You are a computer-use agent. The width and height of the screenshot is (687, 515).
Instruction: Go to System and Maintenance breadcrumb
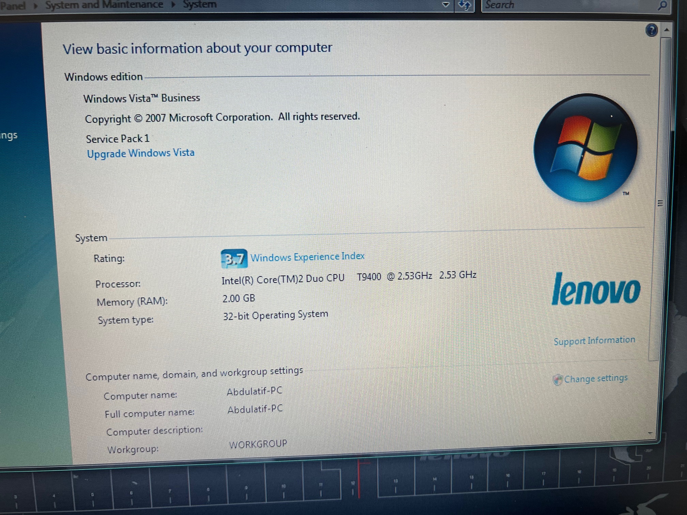click(x=104, y=5)
